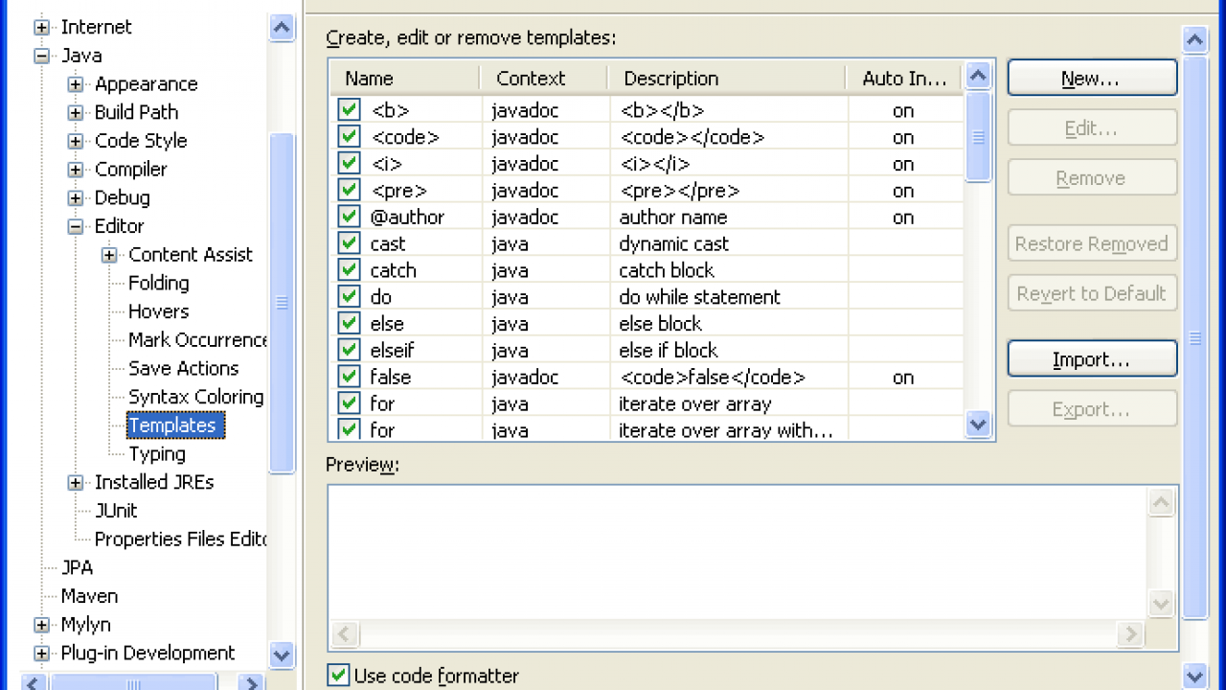Click the Remove button
The image size is (1226, 690).
pyautogui.click(x=1092, y=177)
